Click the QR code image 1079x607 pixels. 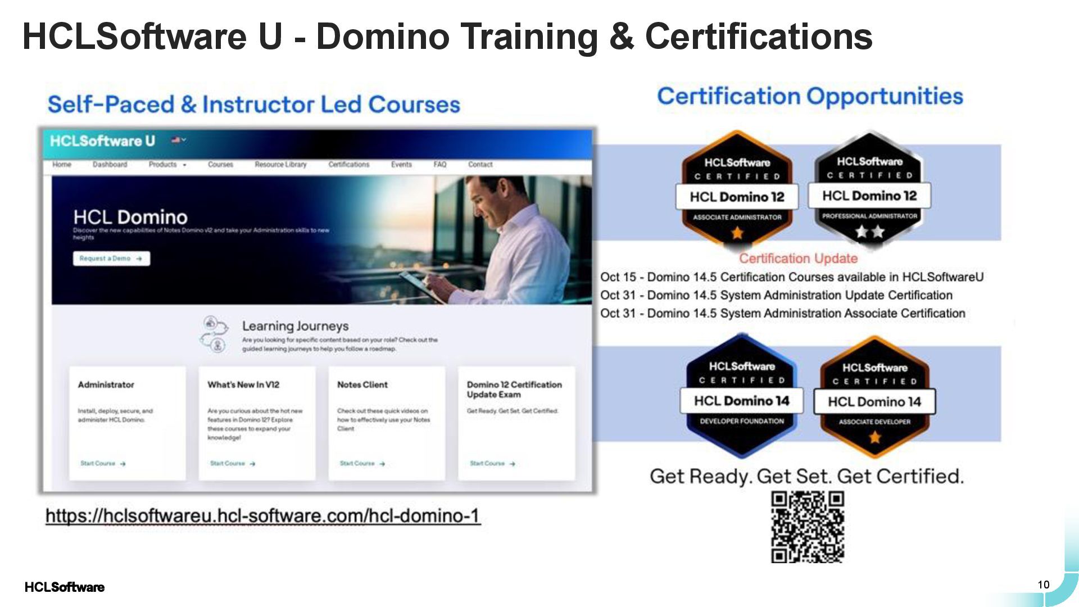[x=807, y=527]
